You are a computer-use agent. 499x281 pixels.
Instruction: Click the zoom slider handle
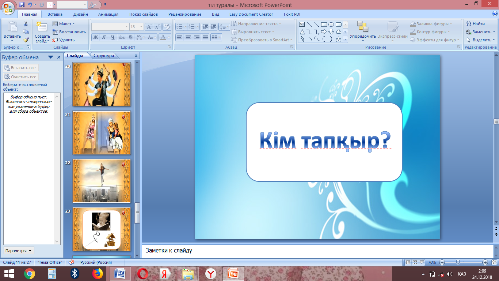457,262
